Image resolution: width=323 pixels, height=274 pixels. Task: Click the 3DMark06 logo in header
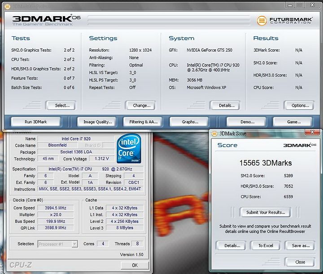click(x=46, y=20)
